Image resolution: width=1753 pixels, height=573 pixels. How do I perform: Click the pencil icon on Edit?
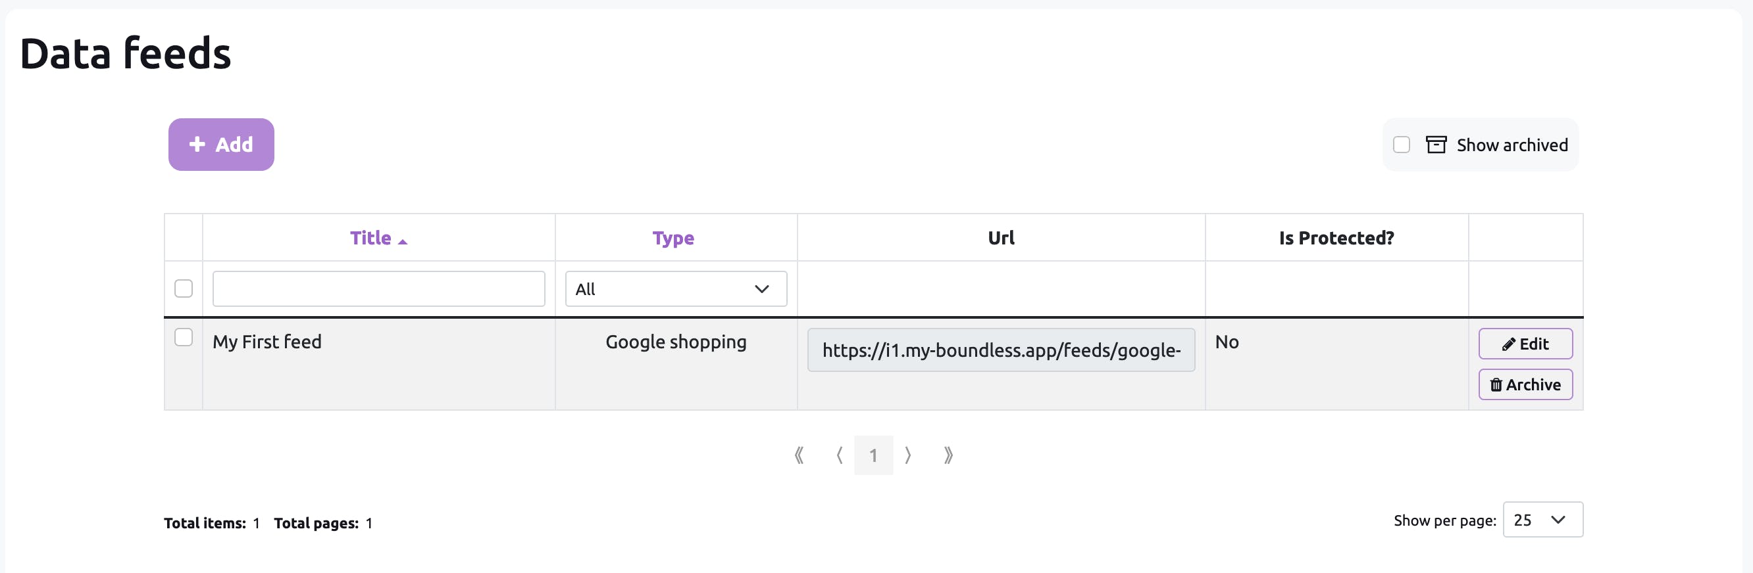[1508, 344]
